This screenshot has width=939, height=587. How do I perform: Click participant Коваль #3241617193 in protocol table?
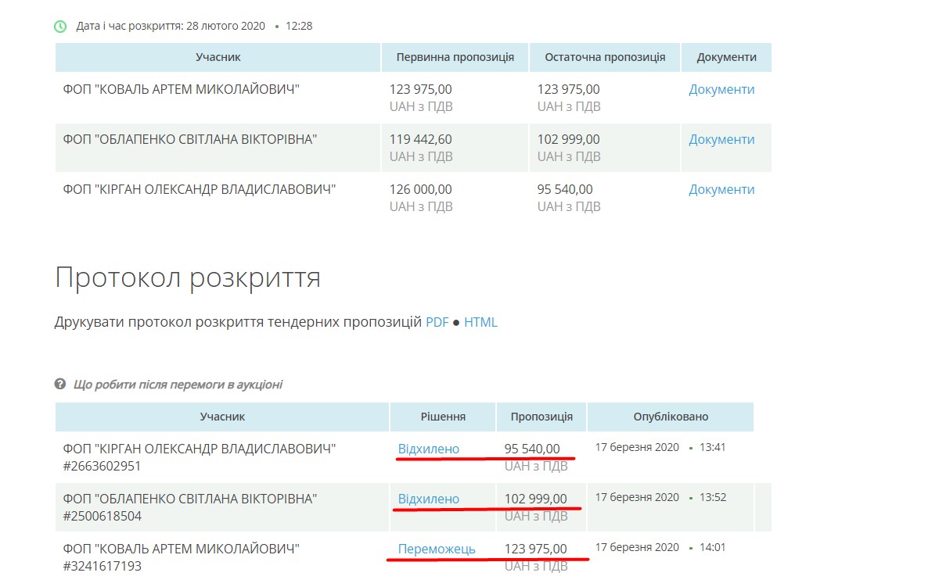[182, 557]
